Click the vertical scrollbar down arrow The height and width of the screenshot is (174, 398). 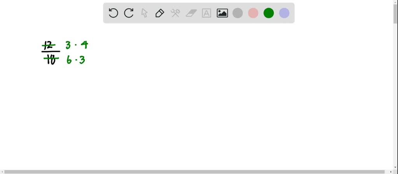coord(395,167)
